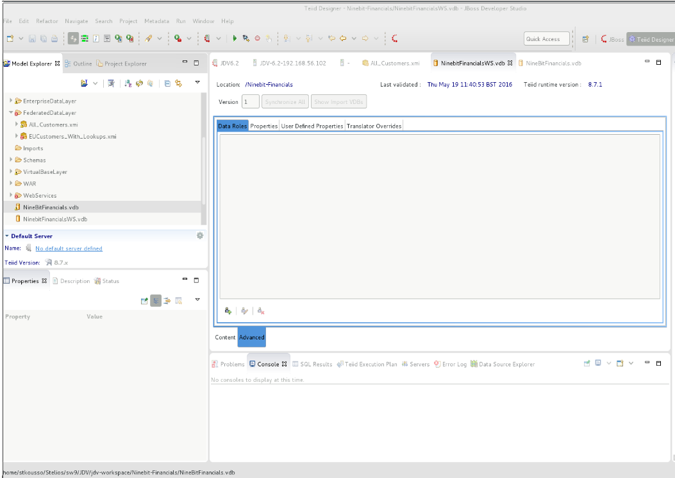Viewport: 675px width, 478px height.
Task: Open the Model Explorer view menu chevron
Action: pyautogui.click(x=197, y=83)
